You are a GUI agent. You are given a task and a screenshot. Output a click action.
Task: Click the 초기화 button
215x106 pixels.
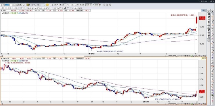pos(31,8)
